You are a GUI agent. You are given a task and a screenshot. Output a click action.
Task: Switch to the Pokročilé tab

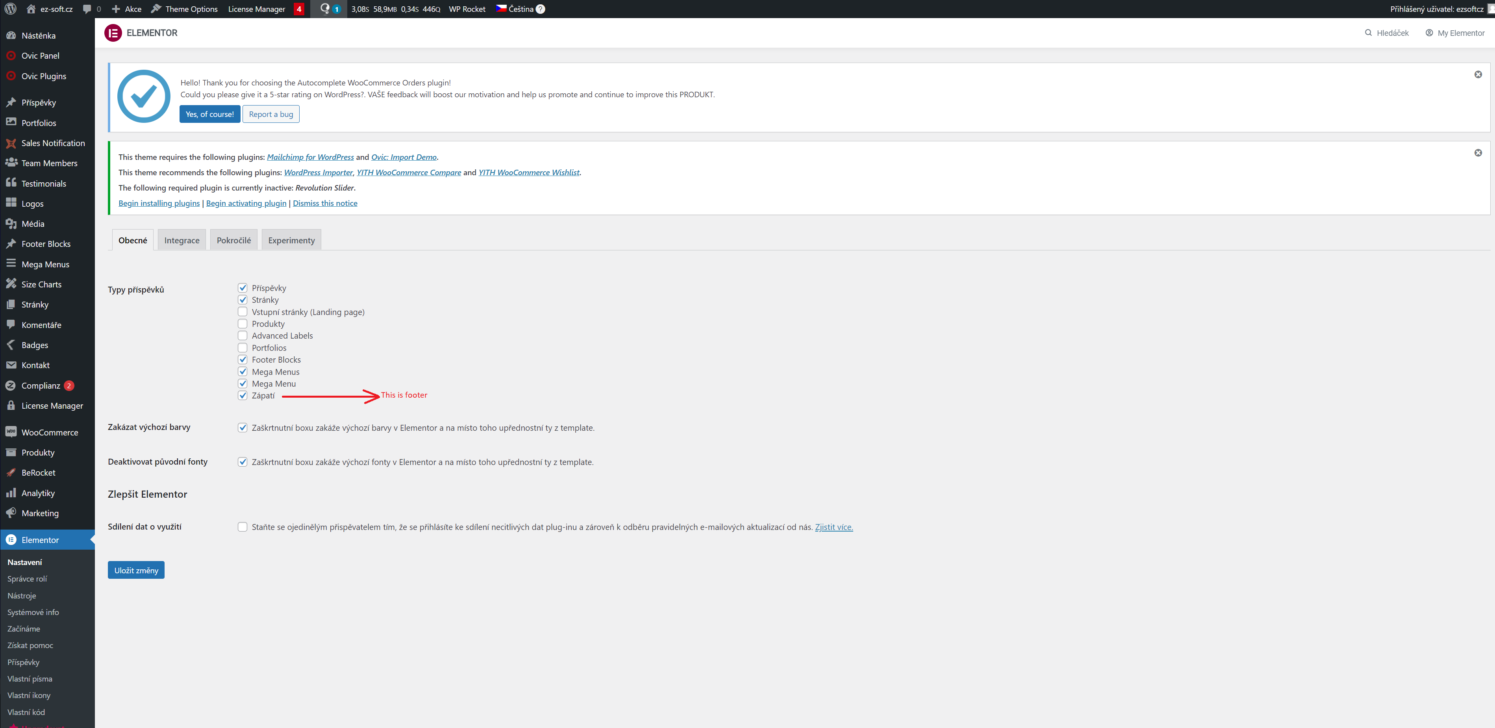tap(234, 240)
